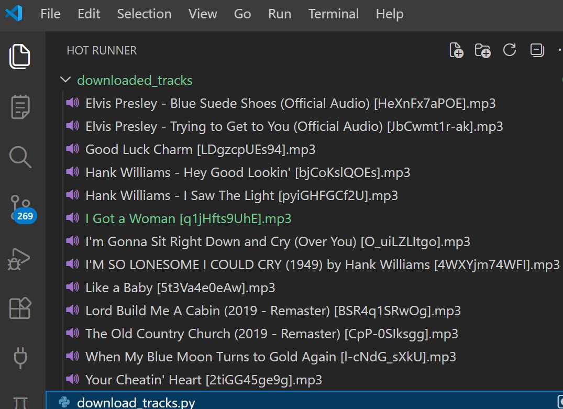The image size is (563, 409).
Task: Click audio icon beside I Got a Woman
Action: coord(72,218)
